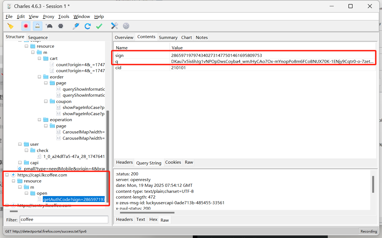Image resolution: width=382 pixels, height=238 pixels.
Task: Open Tools via the wrench icon
Action: pos(115,26)
